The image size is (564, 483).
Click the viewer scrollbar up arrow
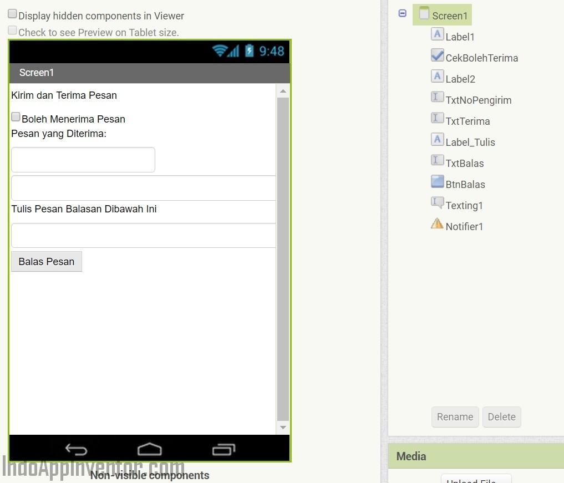(x=283, y=91)
